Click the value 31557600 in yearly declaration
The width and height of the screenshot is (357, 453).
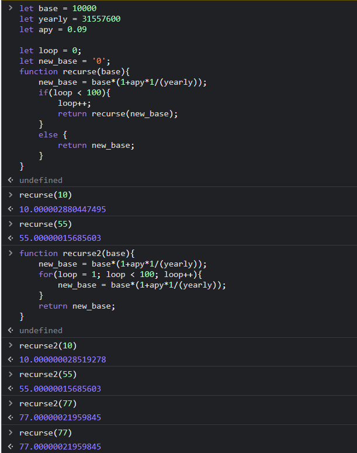point(101,19)
